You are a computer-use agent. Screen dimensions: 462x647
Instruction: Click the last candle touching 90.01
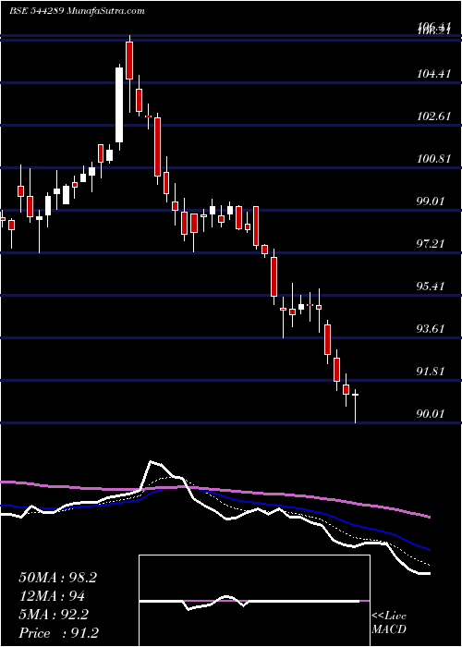355,406
